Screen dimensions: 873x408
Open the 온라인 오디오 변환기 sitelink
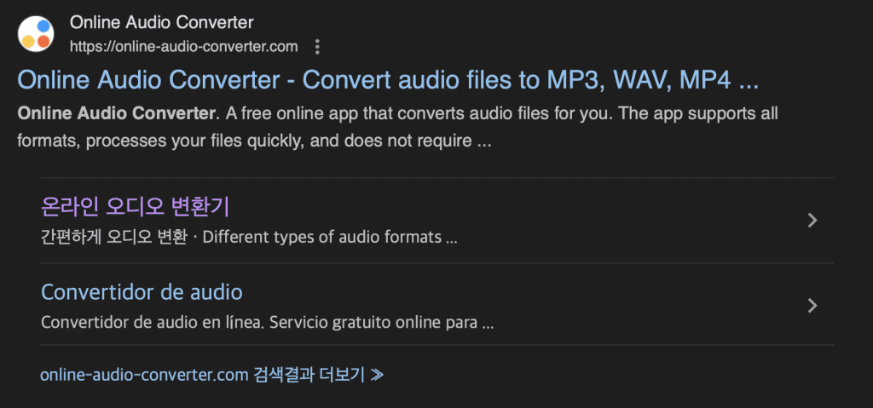click(x=136, y=207)
